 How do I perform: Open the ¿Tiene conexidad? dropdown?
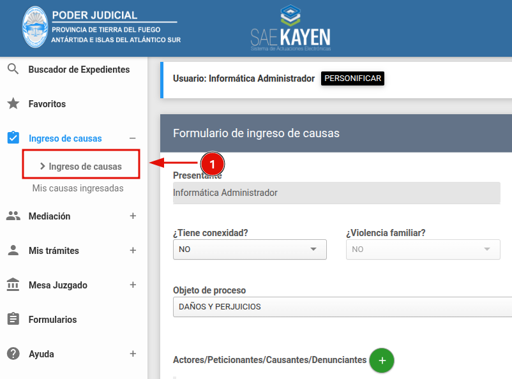(x=250, y=249)
